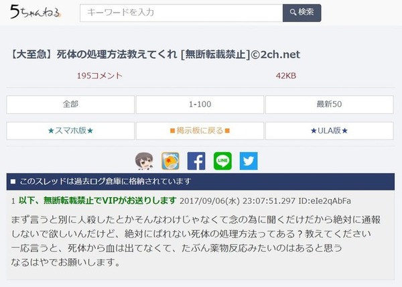Click the poster ID:eIe2qAbFa
The image size is (402, 287).
tap(324, 200)
